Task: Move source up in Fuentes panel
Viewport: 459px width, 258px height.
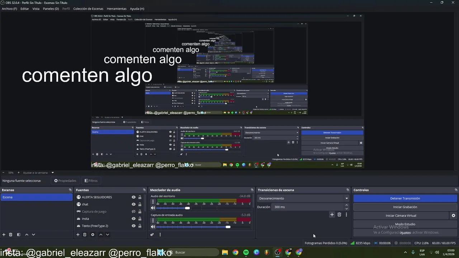Action: pyautogui.click(x=101, y=235)
